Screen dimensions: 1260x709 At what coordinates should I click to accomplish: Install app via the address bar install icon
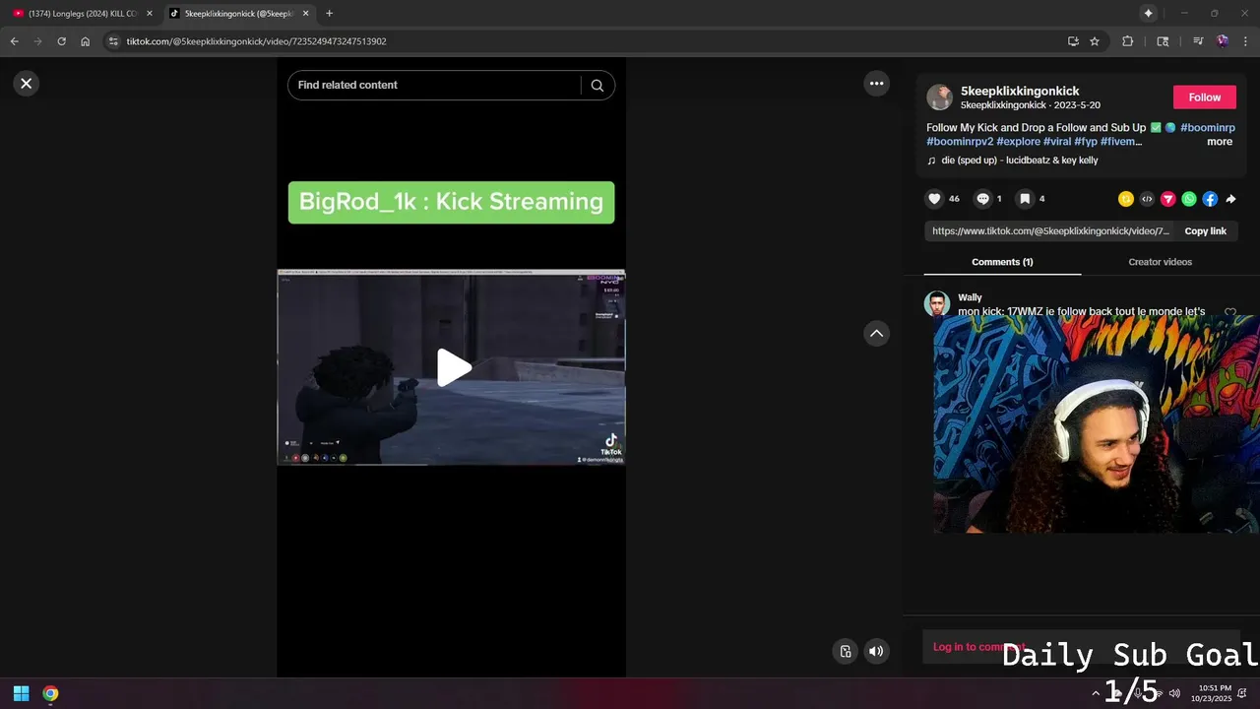pos(1073,41)
